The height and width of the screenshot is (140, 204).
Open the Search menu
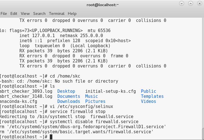[x=39, y=13]
